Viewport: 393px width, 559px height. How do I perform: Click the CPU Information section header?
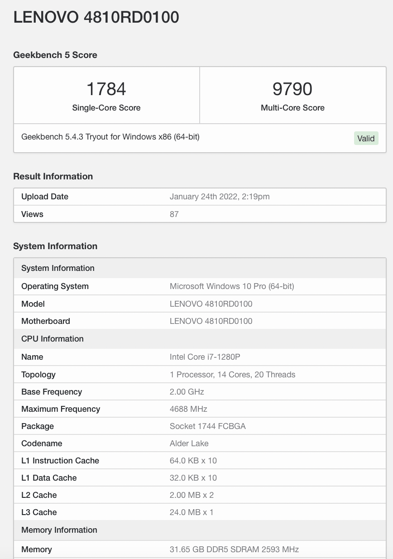click(x=52, y=339)
